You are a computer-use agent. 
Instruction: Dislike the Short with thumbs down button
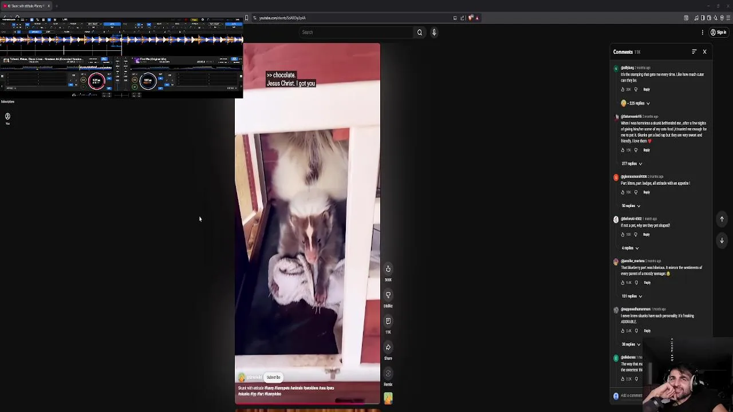(388, 295)
